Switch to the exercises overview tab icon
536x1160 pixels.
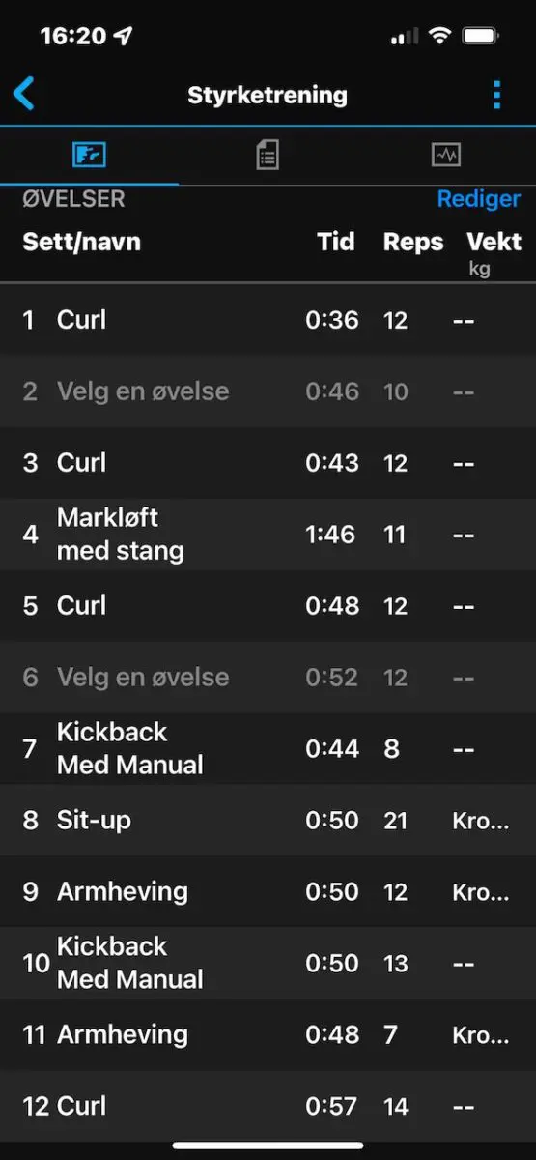(89, 155)
